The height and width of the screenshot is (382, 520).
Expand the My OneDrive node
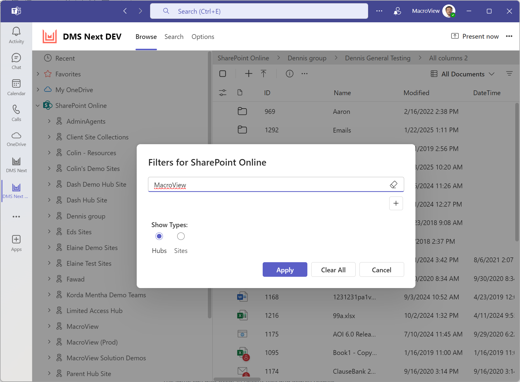[38, 89]
